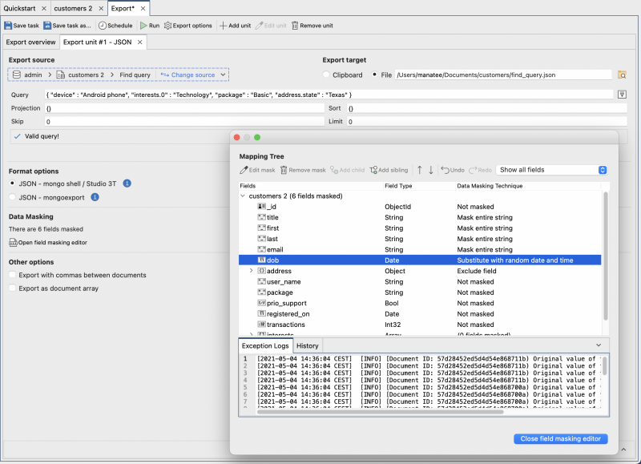Click the Projection input field
The width and height of the screenshot is (641, 464).
pyautogui.click(x=184, y=108)
